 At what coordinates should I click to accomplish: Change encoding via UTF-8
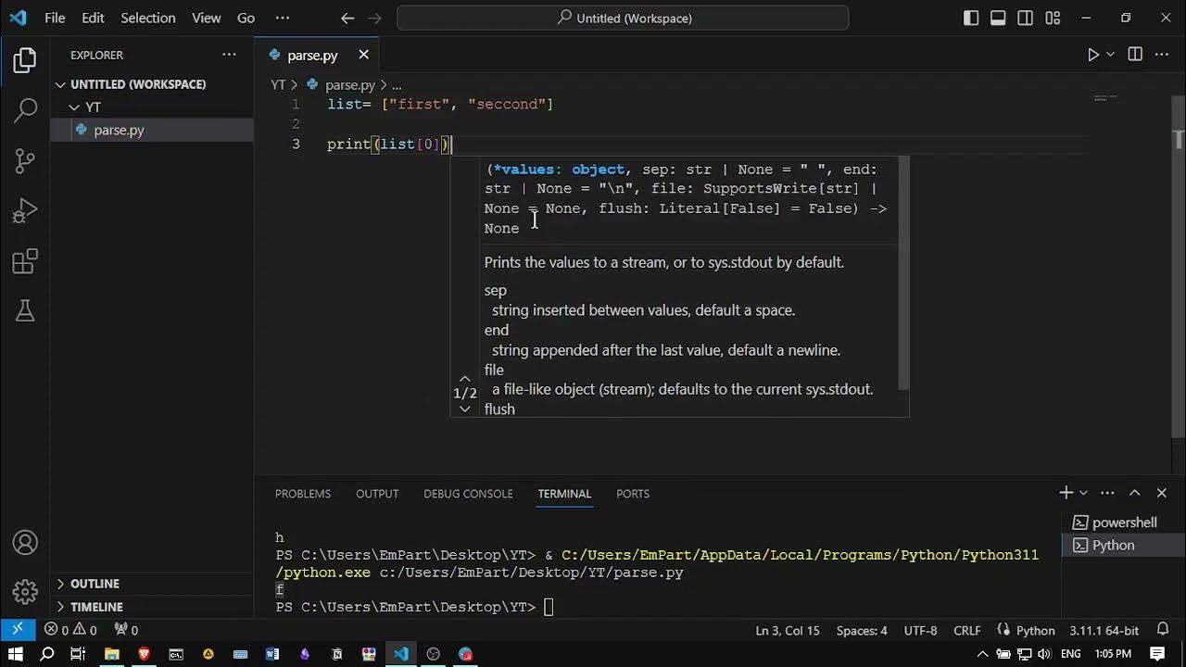pos(920,630)
